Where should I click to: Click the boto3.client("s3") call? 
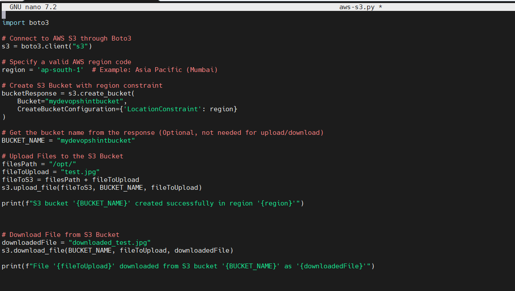point(57,46)
